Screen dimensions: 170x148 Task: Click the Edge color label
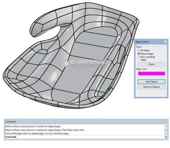pyautogui.click(x=141, y=69)
